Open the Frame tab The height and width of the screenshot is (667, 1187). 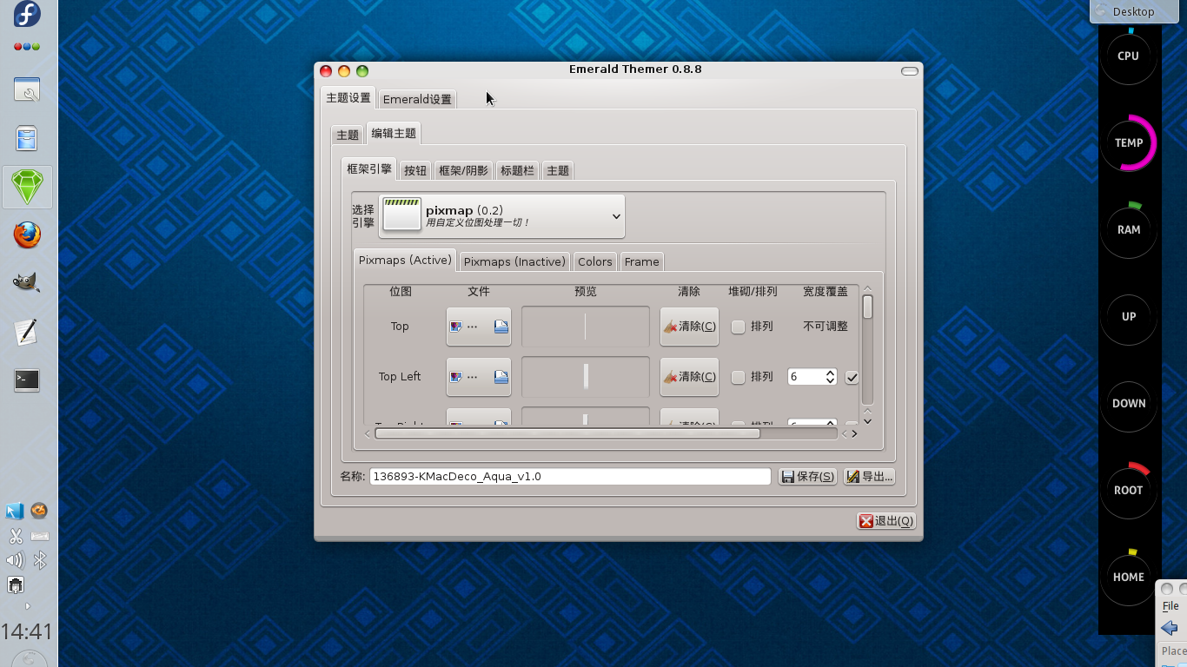pos(641,261)
